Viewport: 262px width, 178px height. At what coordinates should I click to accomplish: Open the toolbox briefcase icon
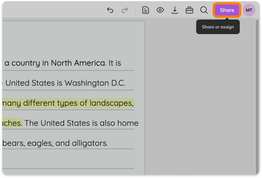coord(189,10)
